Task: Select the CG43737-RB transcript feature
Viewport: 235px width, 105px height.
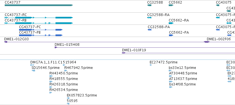Action: pyautogui.click(x=39, y=23)
